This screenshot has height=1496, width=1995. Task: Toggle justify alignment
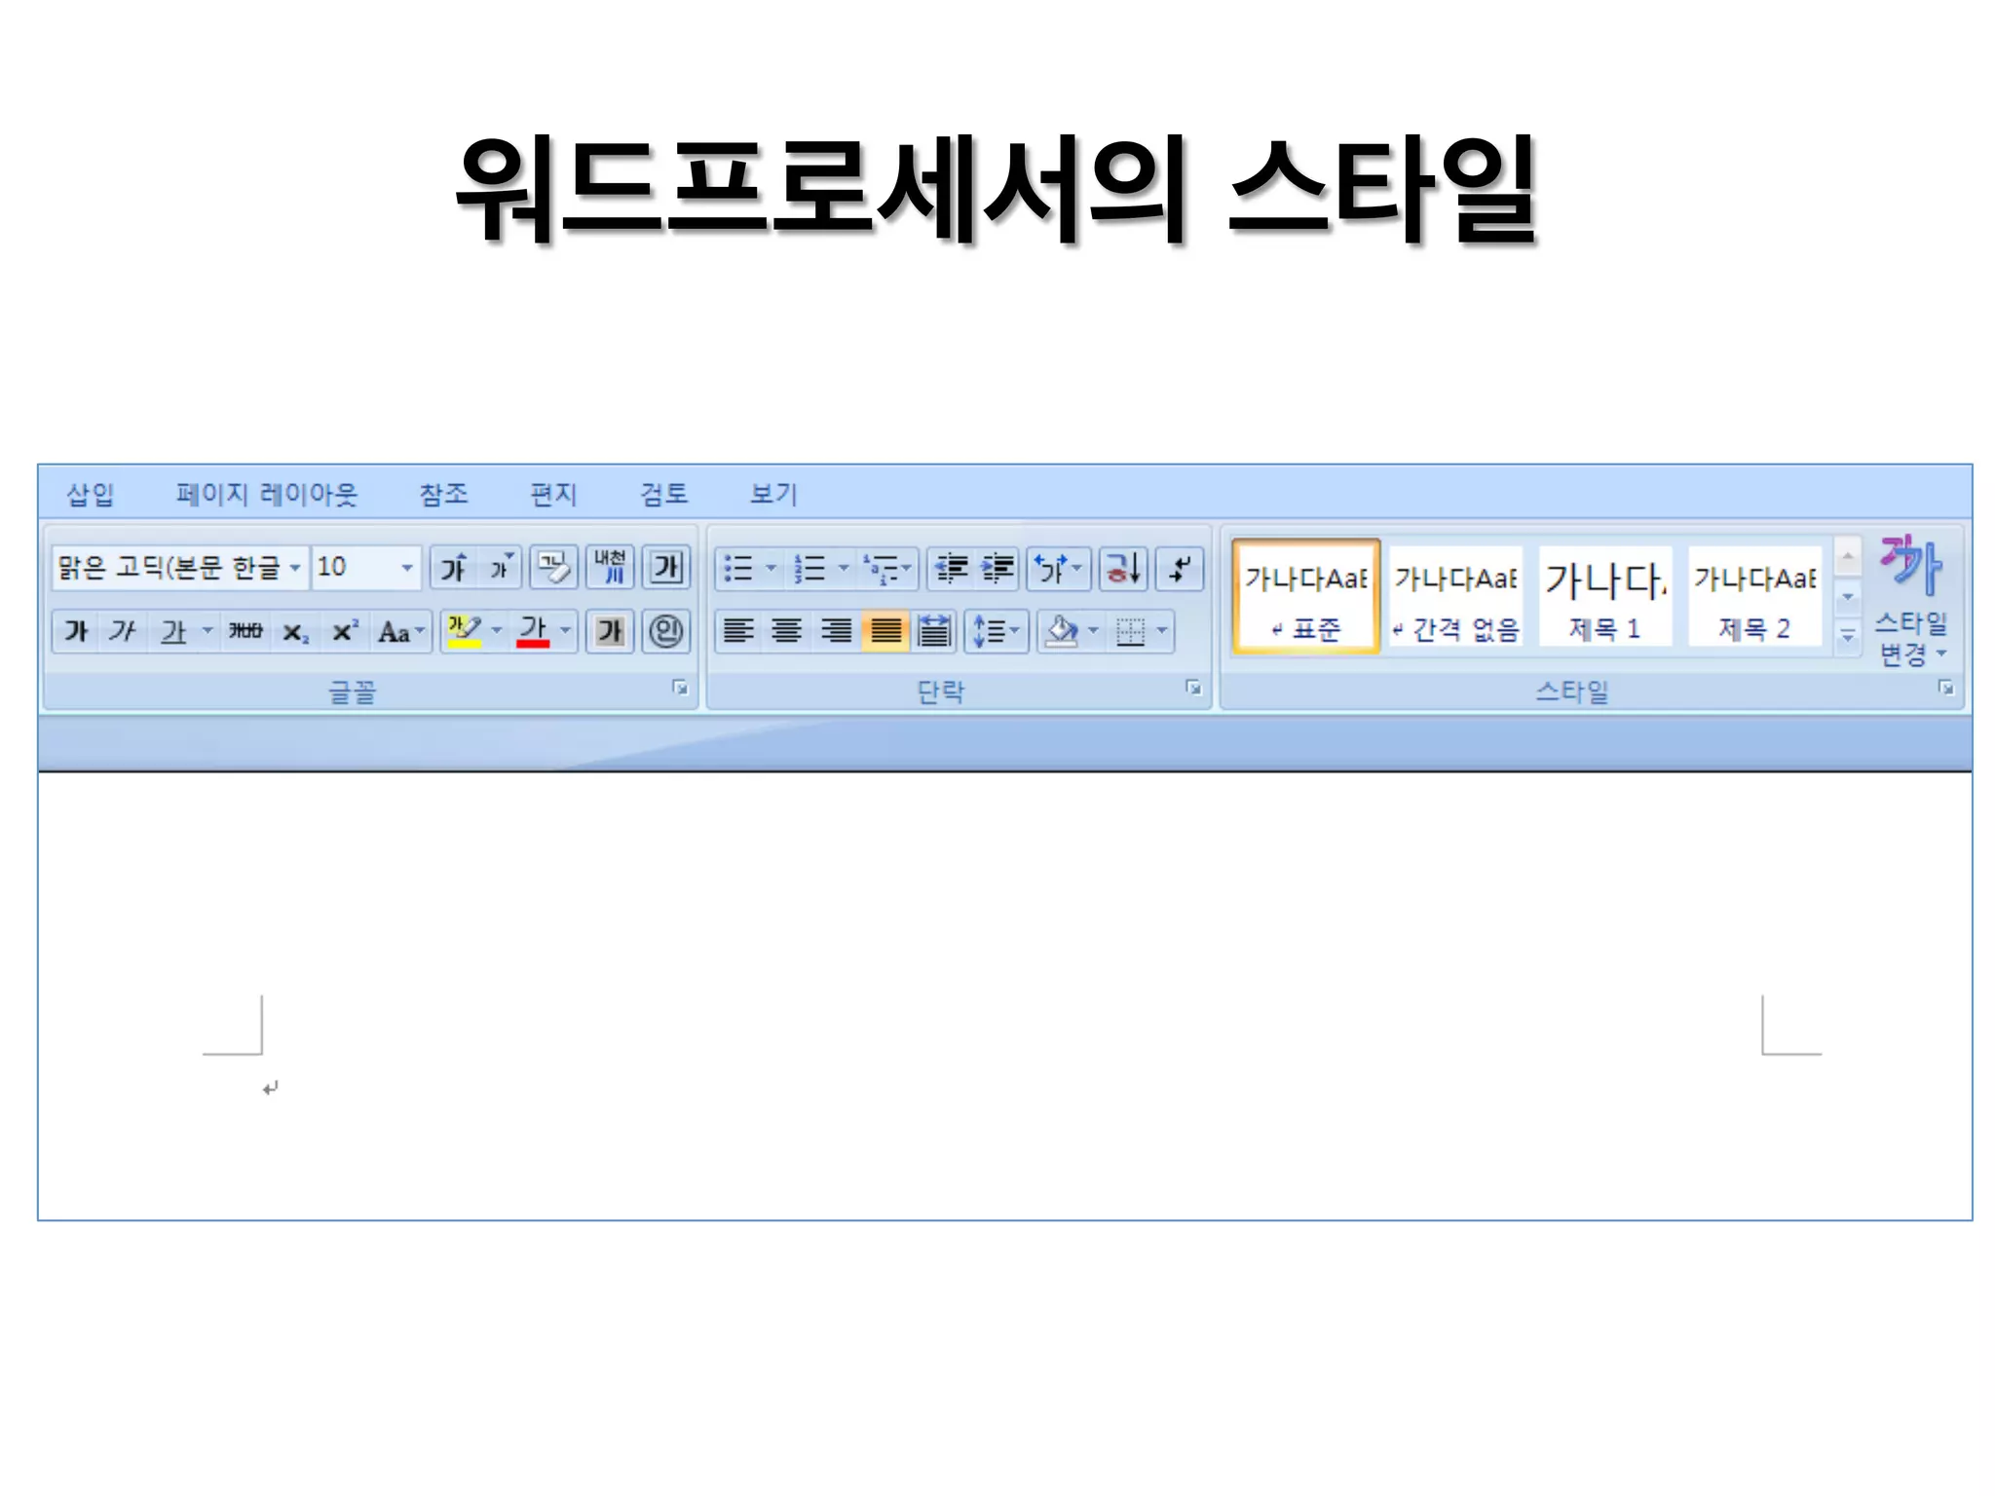(885, 631)
